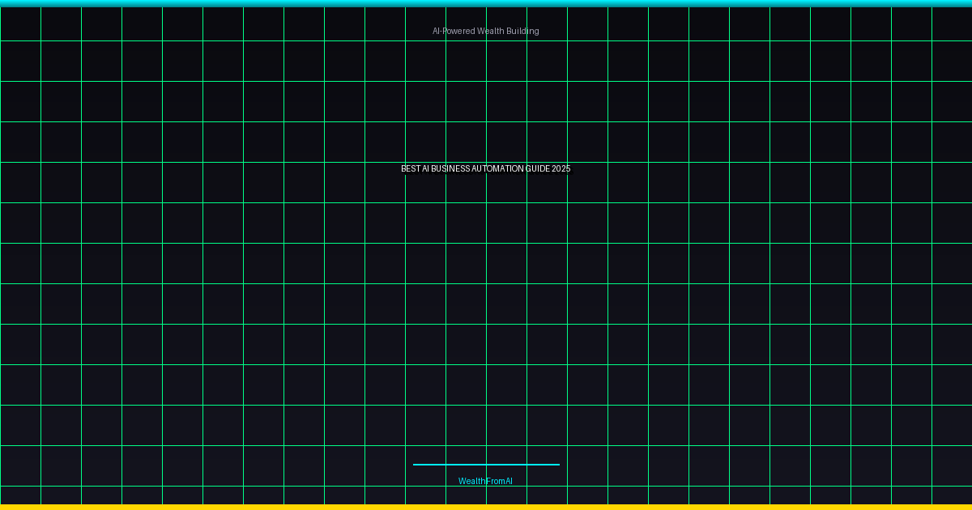Click the "From" part of WealthFromAI

(494, 481)
